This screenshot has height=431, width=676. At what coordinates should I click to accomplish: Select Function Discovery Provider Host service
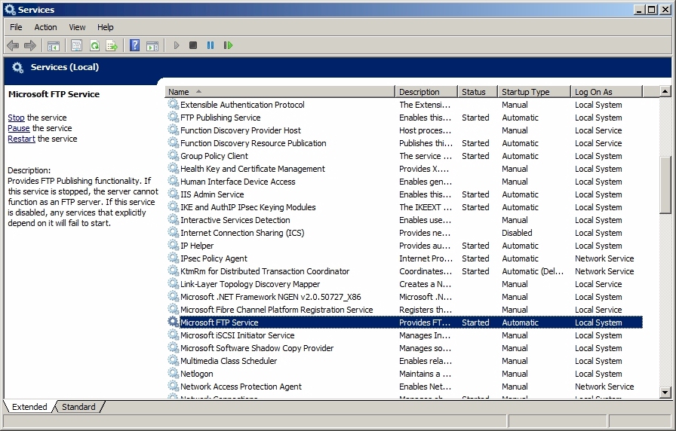pyautogui.click(x=241, y=130)
